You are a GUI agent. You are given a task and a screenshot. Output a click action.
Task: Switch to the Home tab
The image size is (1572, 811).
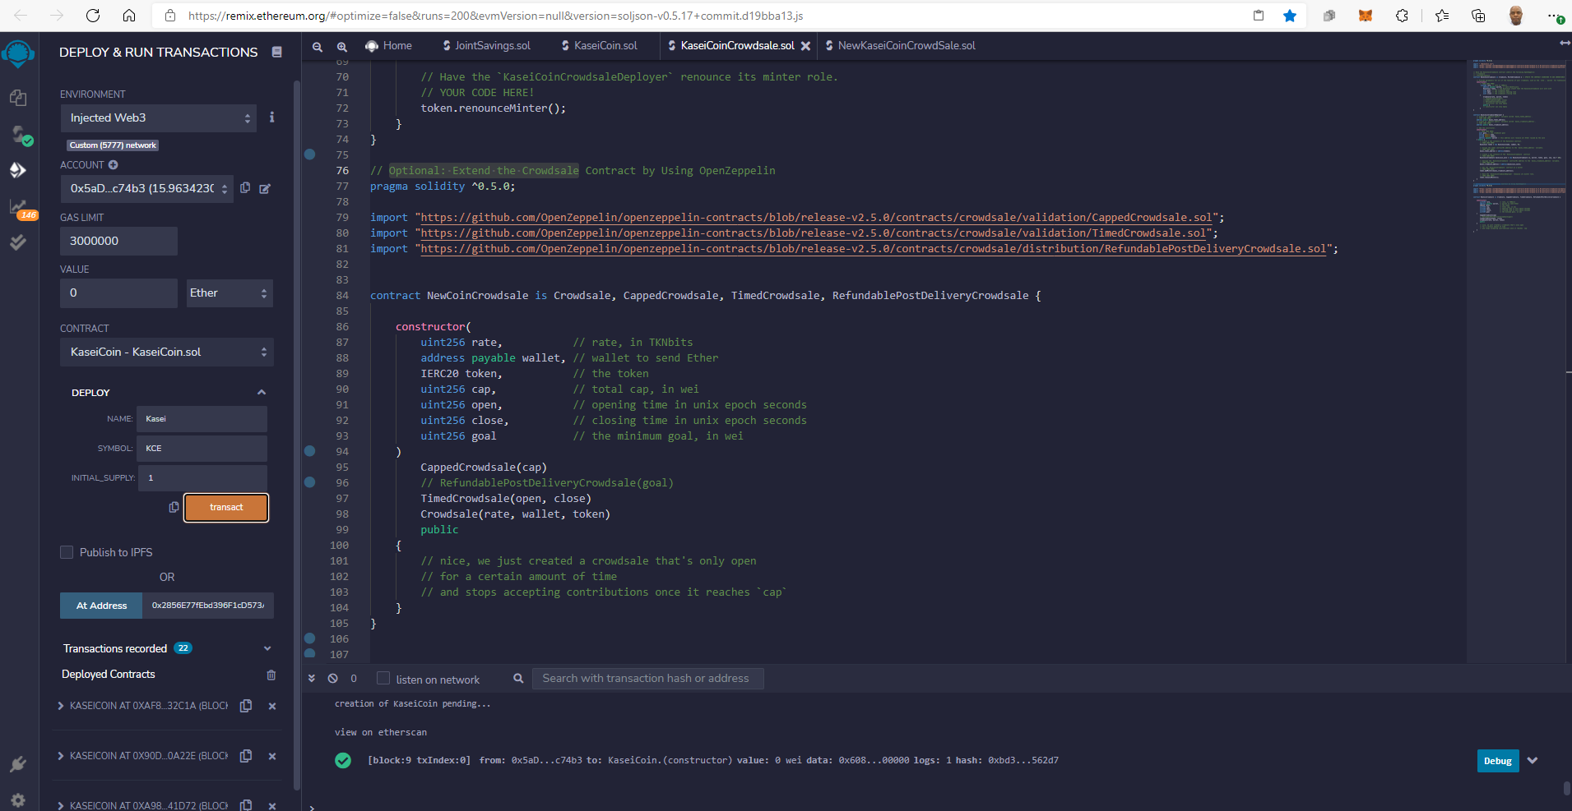point(389,46)
